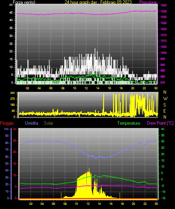Click the blue Umidita legend label
Screen dimensions: 175x209
pos(32,123)
